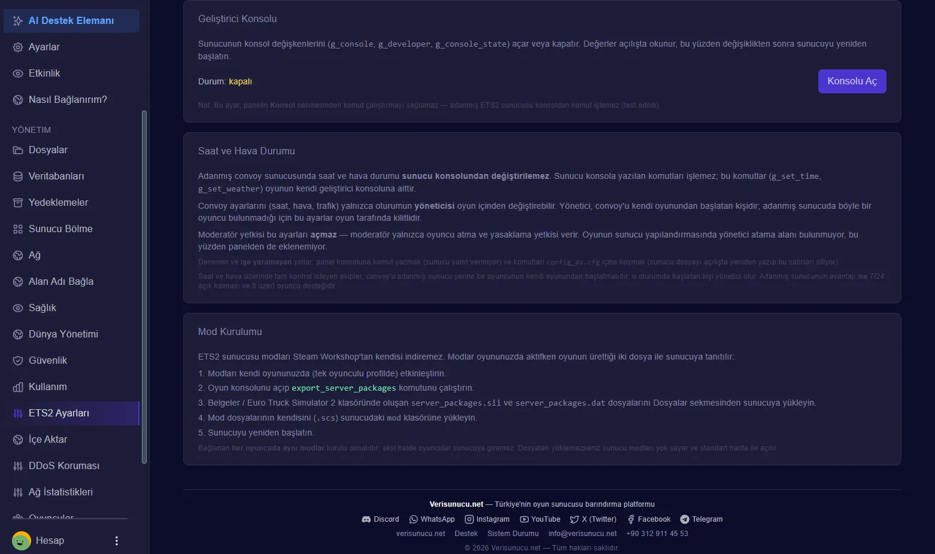Click the Etkinlik eye icon
Viewport: 935px width, 554px height.
point(18,74)
